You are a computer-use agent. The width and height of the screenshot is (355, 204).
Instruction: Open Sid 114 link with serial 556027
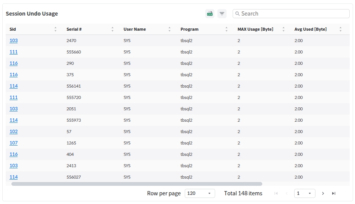click(14, 177)
